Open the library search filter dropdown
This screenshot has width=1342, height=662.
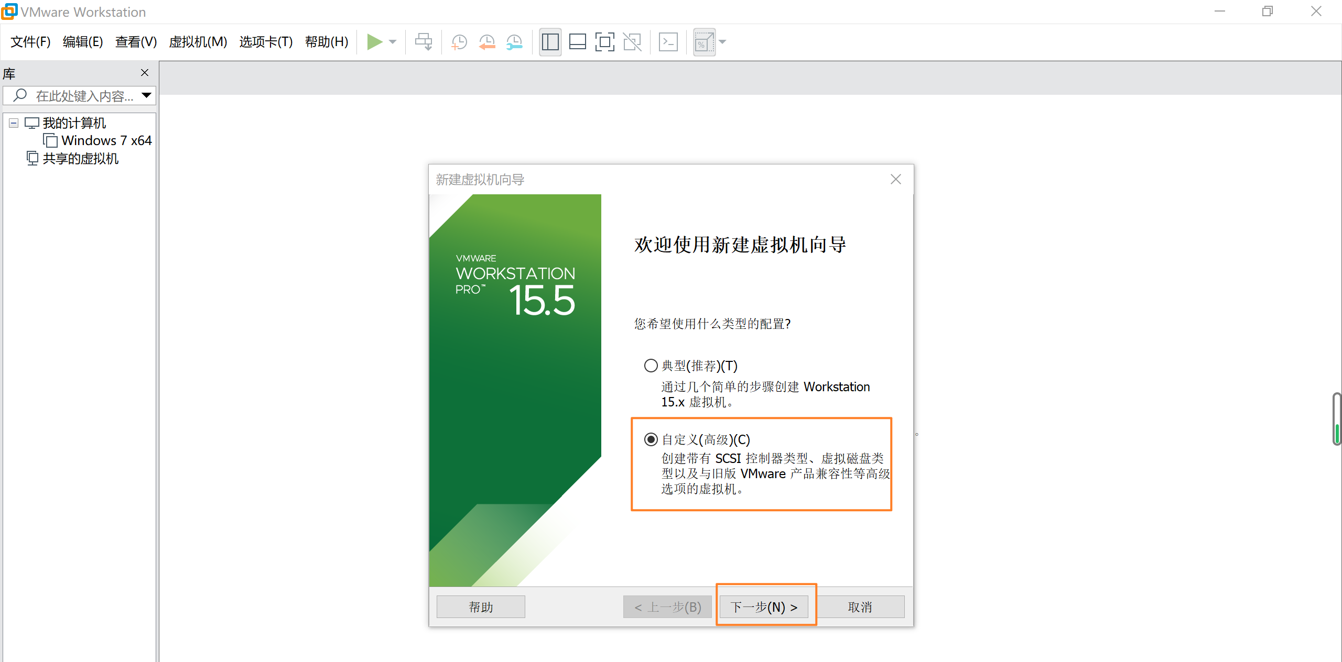coord(147,95)
